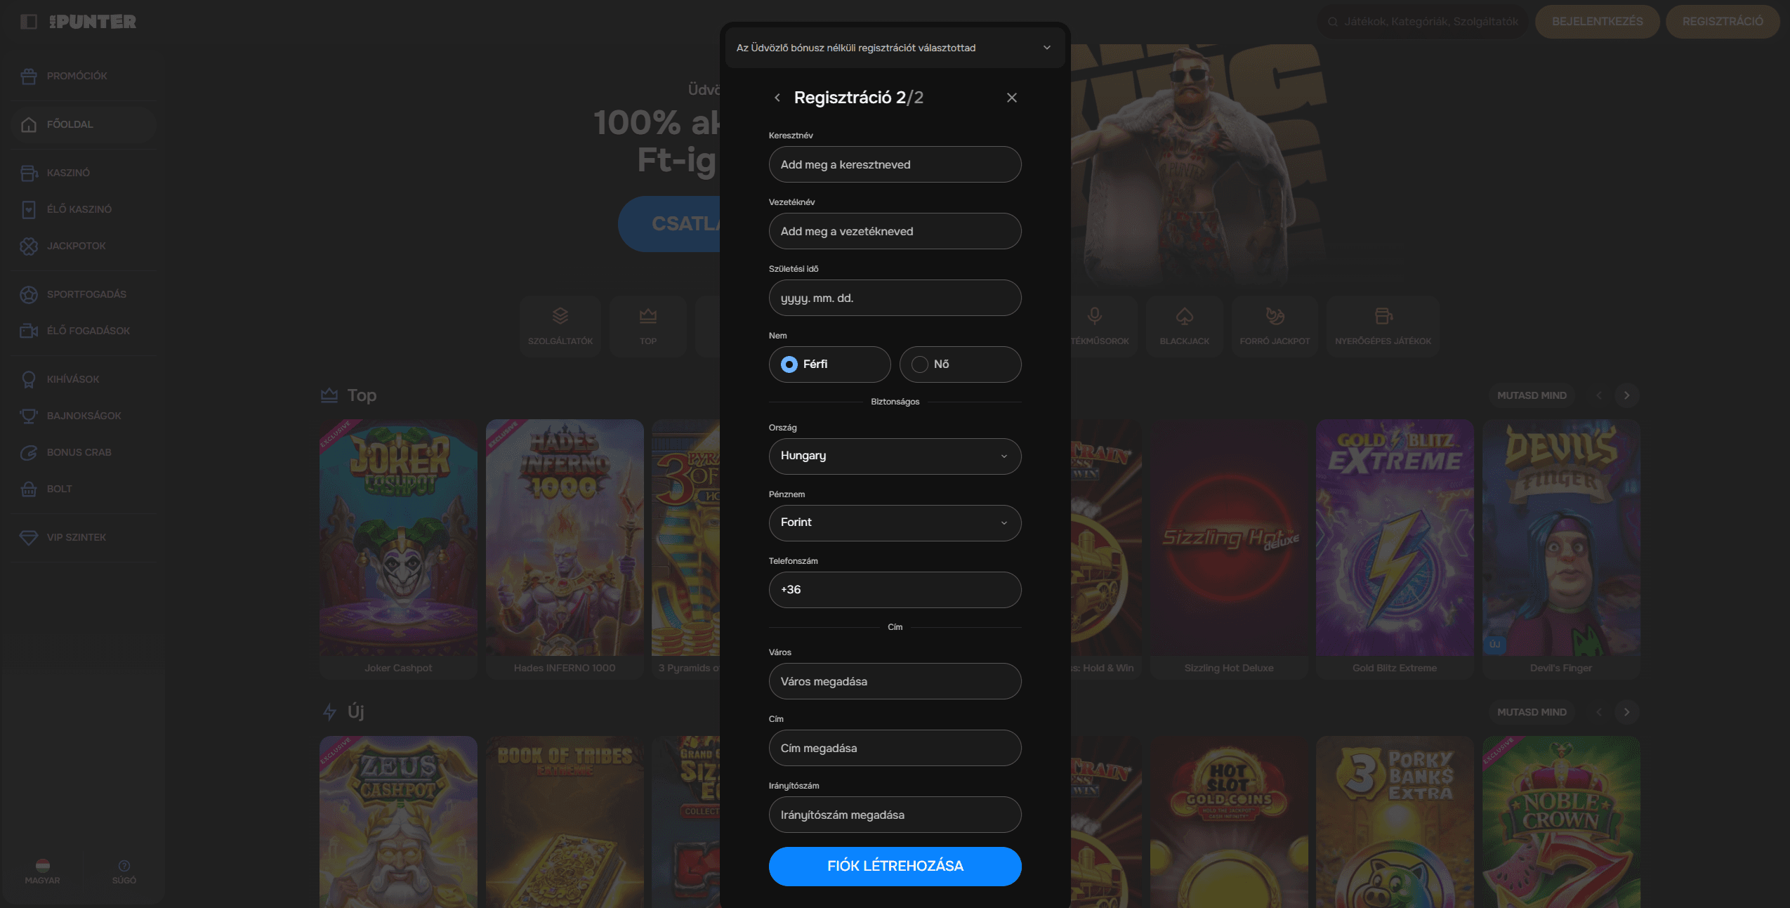Click the Promóciók gift icon

29,76
